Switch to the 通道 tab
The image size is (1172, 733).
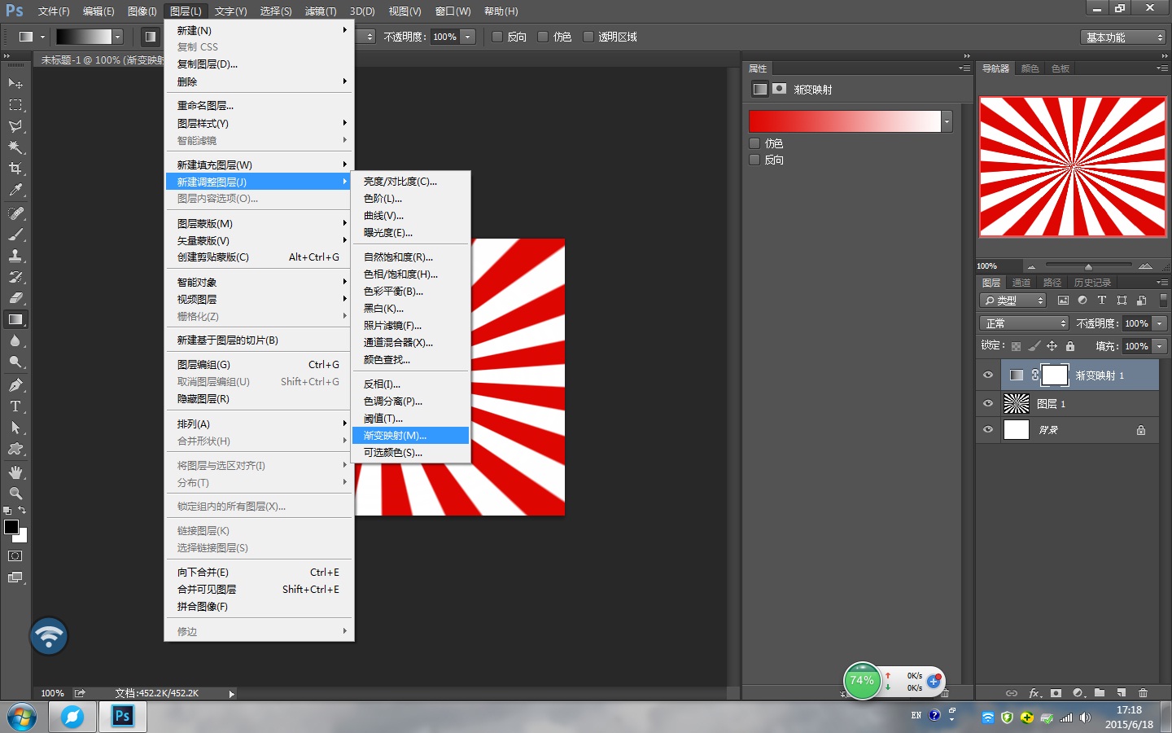coord(1021,283)
